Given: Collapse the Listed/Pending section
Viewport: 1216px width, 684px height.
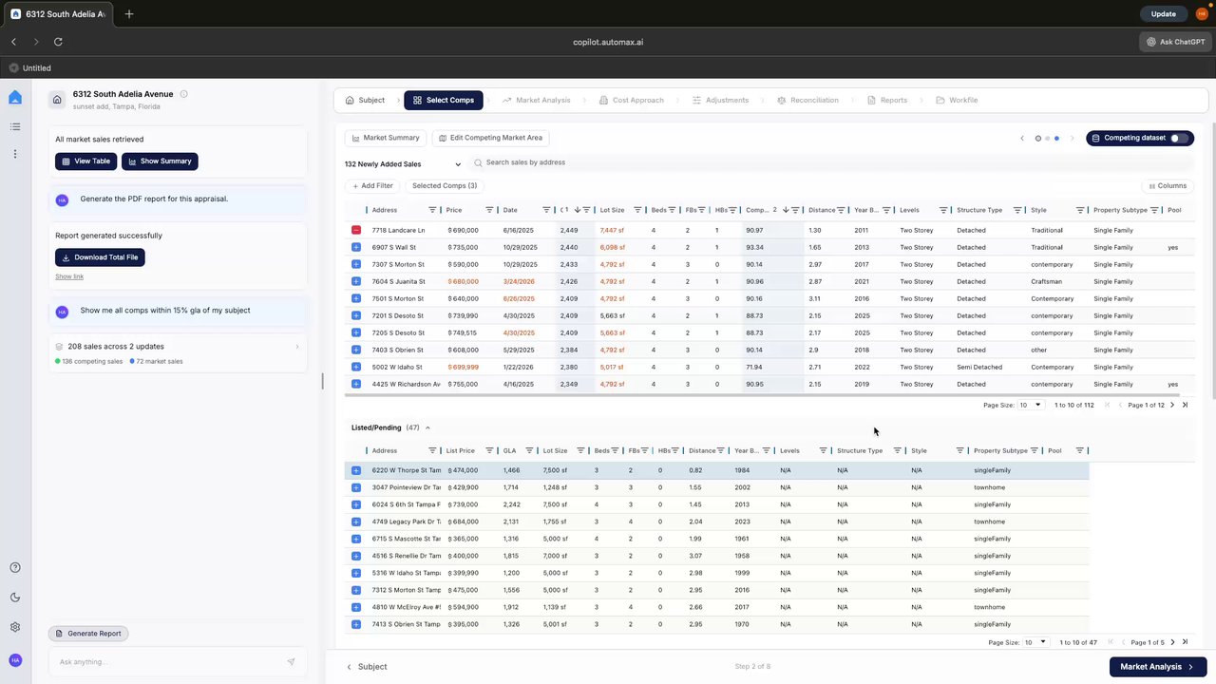Looking at the screenshot, I should 427,427.
